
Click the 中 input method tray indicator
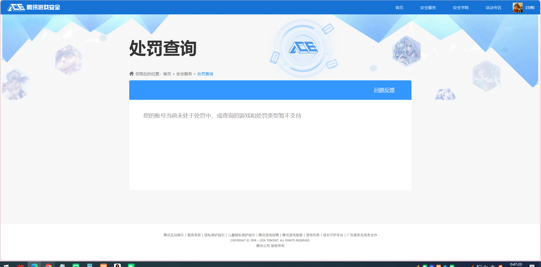[x=492, y=266]
